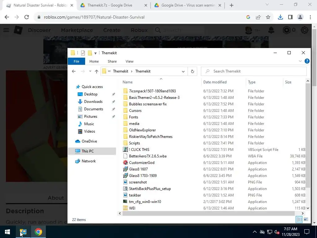Open the Roblox hamburger menu
Viewport: 317px width, 238px height.
(6, 30)
